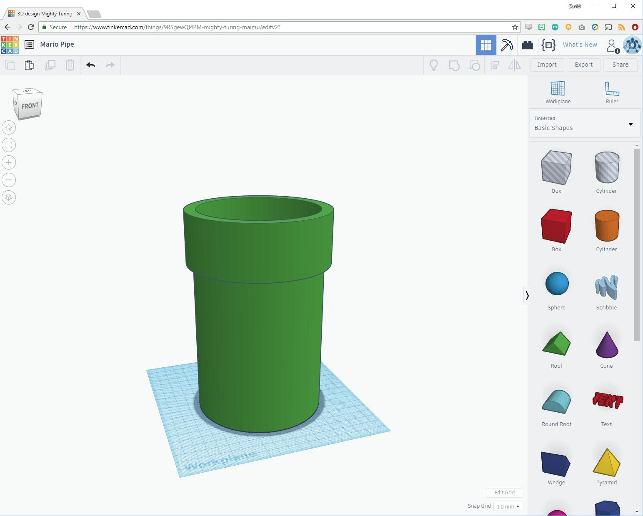Click the Edit Grid button
Image resolution: width=643 pixels, height=516 pixels.
point(504,493)
